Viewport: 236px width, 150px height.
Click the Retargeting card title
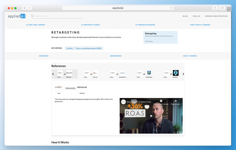coord(151,33)
